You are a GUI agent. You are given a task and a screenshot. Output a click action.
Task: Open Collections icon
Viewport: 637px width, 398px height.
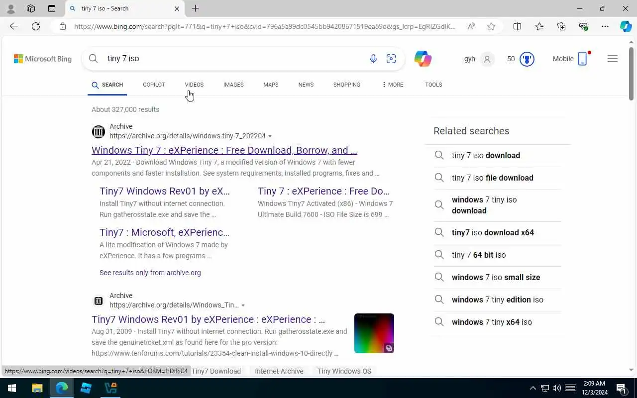pos(561,26)
